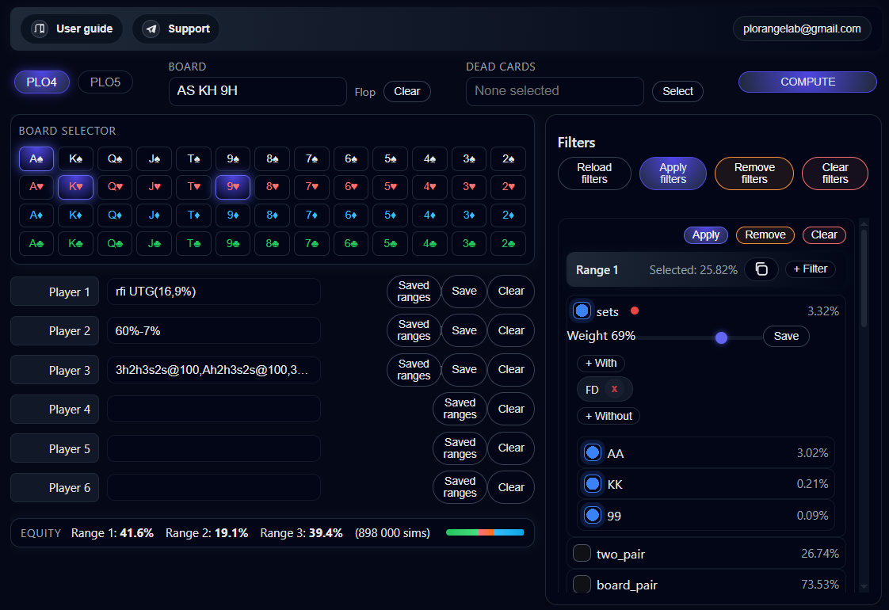Click the paper-plane icon on the Support button
Image resolution: width=889 pixels, height=610 pixels.
pyautogui.click(x=150, y=29)
